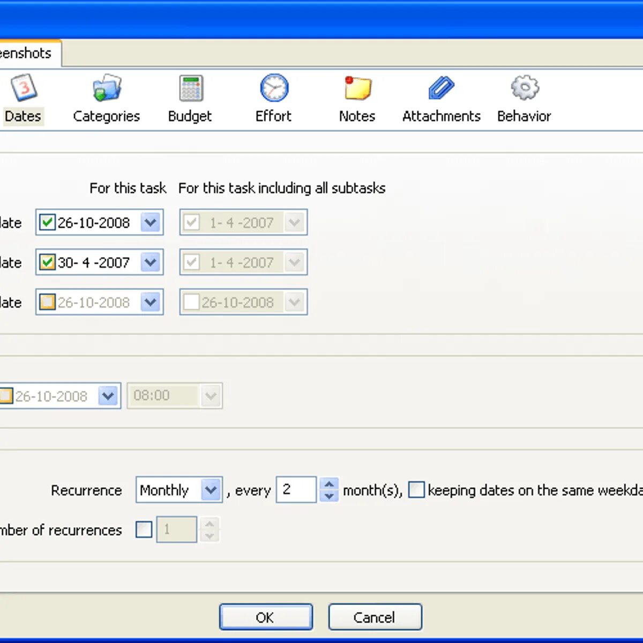643x643 pixels.
Task: Click the 'For this task' column header
Action: pyautogui.click(x=128, y=188)
